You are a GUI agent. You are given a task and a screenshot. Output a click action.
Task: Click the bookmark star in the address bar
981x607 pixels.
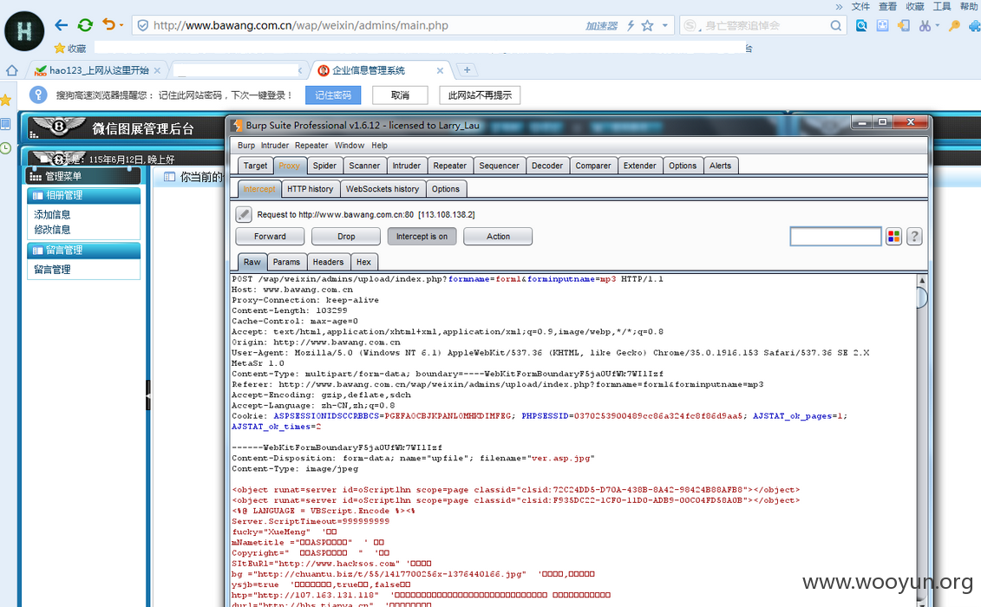pos(648,26)
